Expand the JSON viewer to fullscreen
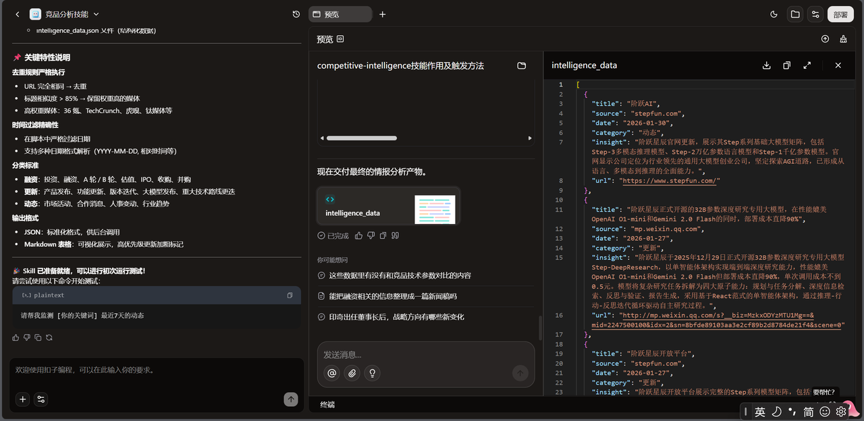864x421 pixels. click(807, 65)
